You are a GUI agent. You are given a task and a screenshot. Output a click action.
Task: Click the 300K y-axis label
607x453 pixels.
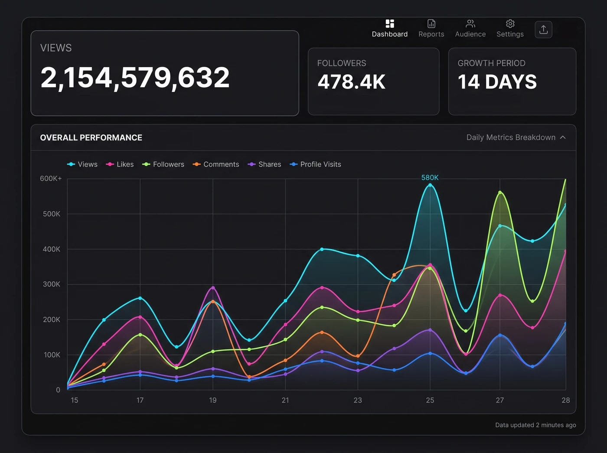[52, 284]
